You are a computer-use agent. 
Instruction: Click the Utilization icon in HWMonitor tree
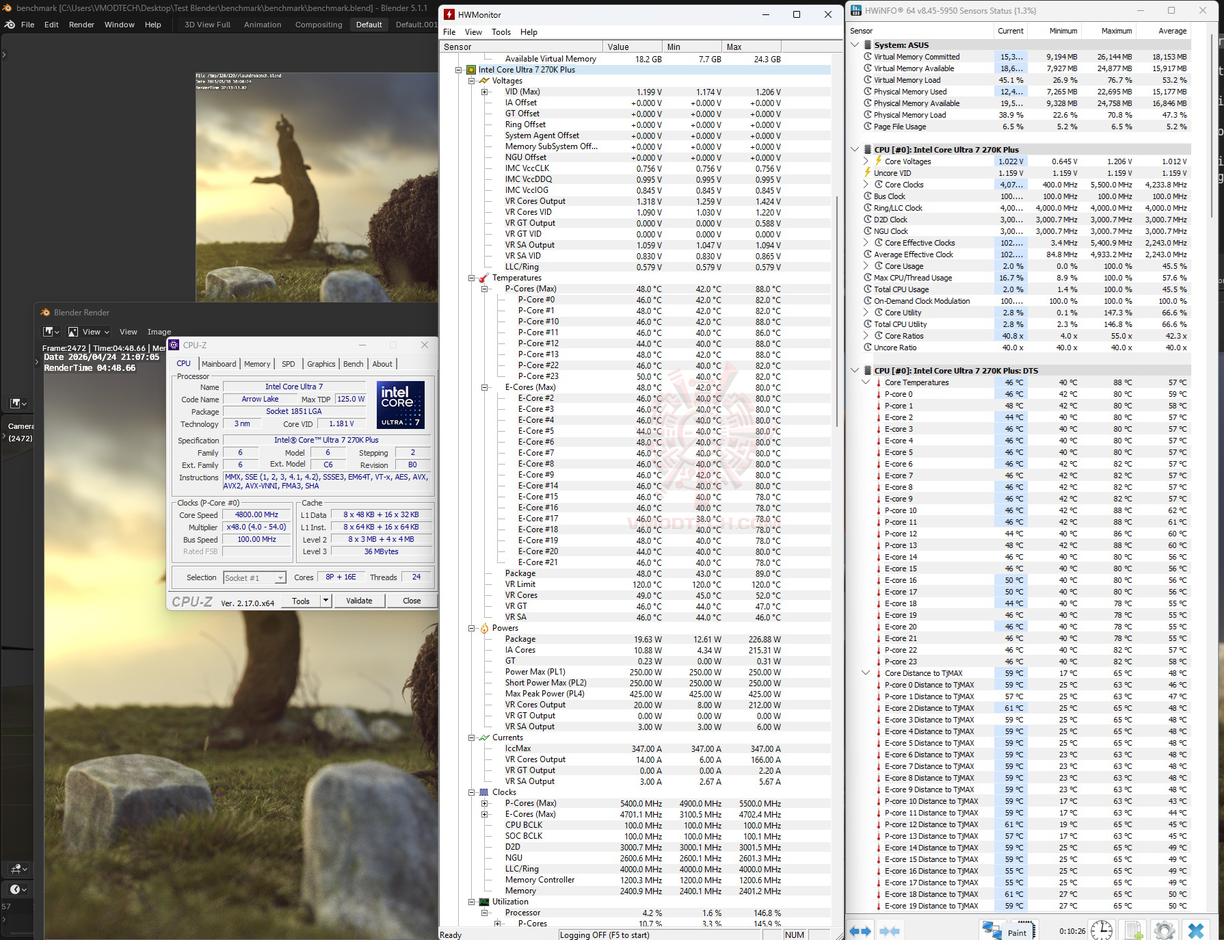coord(484,902)
